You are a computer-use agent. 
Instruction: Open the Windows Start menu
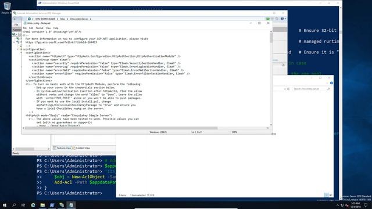coord(5,205)
